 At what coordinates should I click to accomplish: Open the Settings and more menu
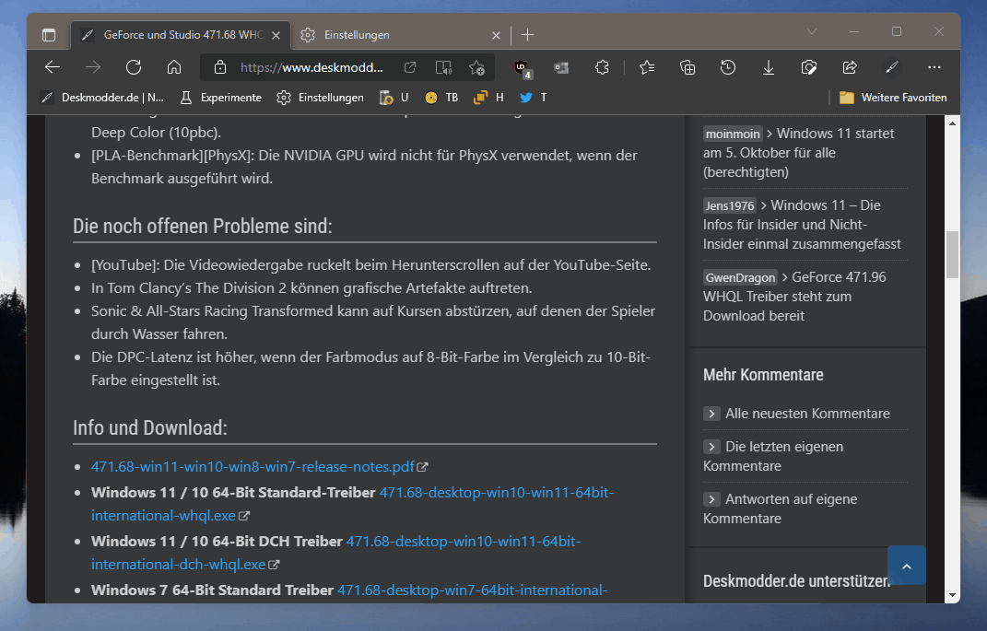(934, 67)
